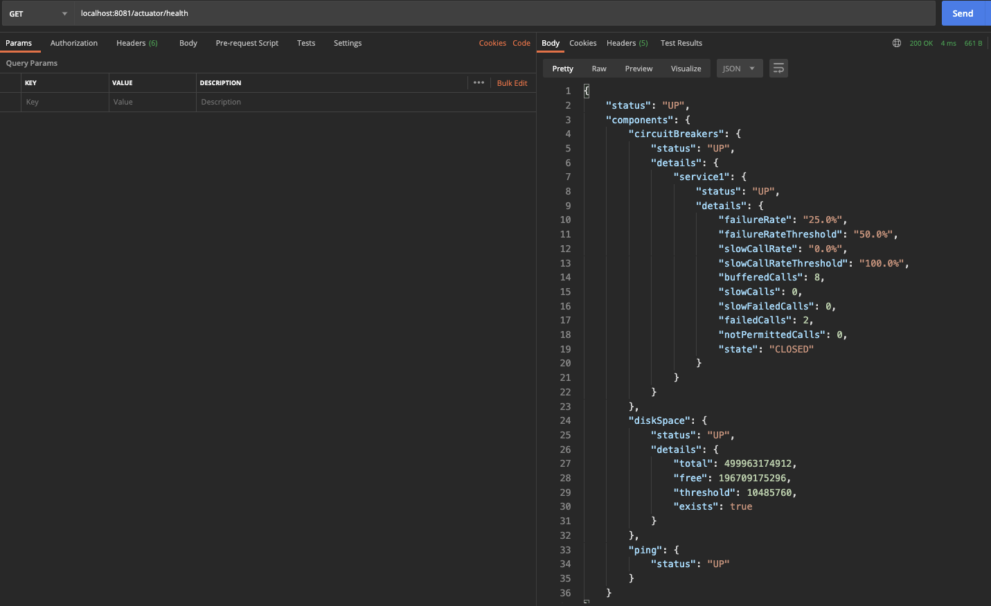
Task: Open the Tests tab
Action: point(305,43)
